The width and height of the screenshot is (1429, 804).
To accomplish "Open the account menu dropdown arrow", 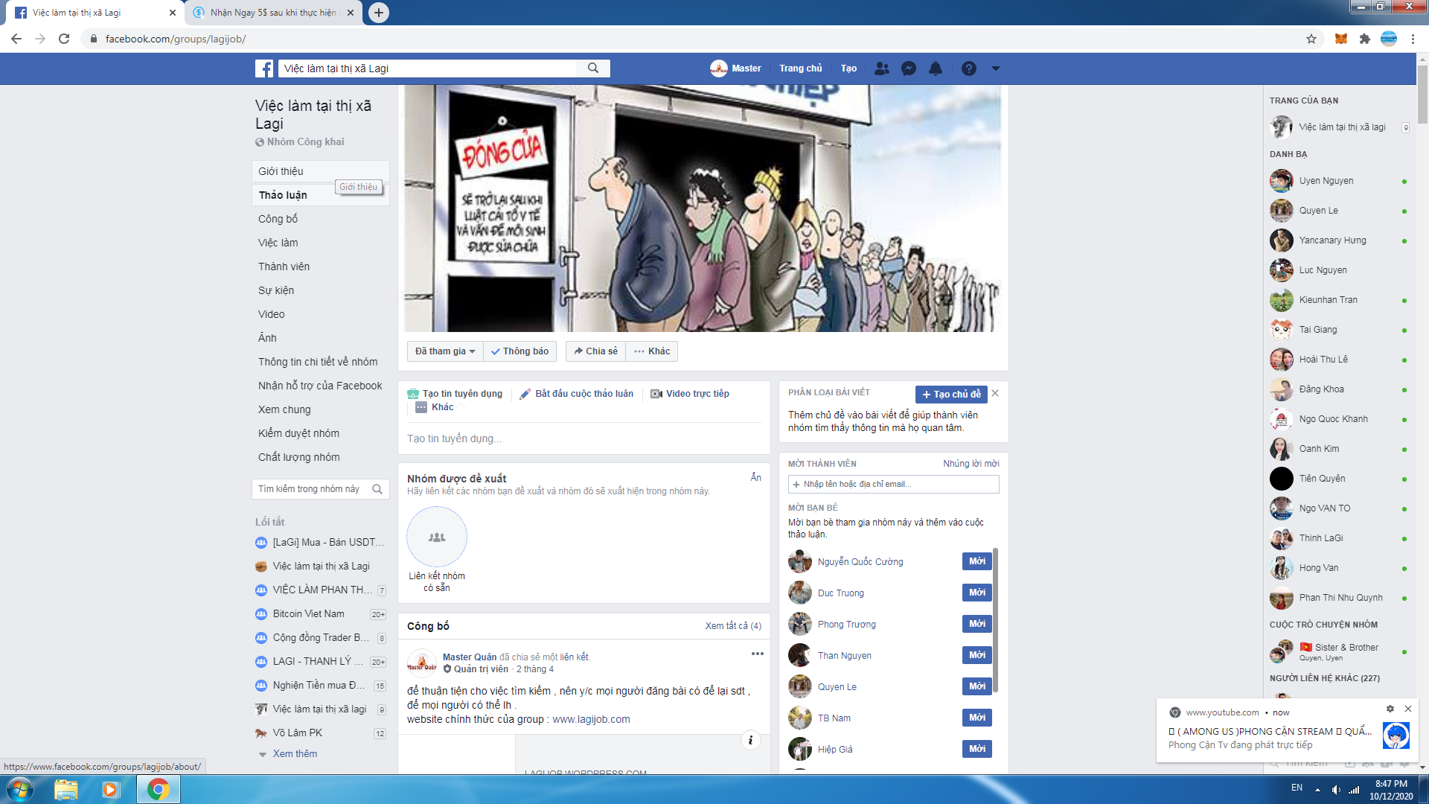I will click(995, 68).
